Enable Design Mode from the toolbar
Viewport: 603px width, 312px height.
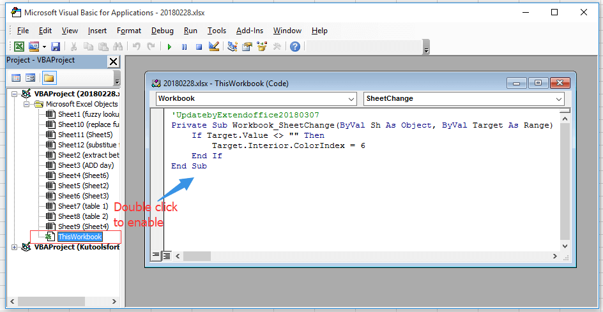pyautogui.click(x=214, y=47)
